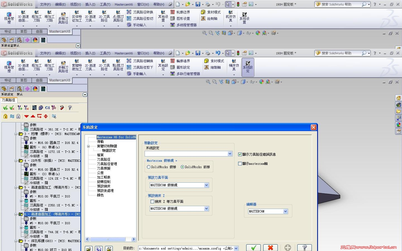Image resolution: width=402 pixels, height=251 pixels.
Task: Toggle 顯示刀具路徑錯誤訊息 checkbox
Action: point(240,154)
